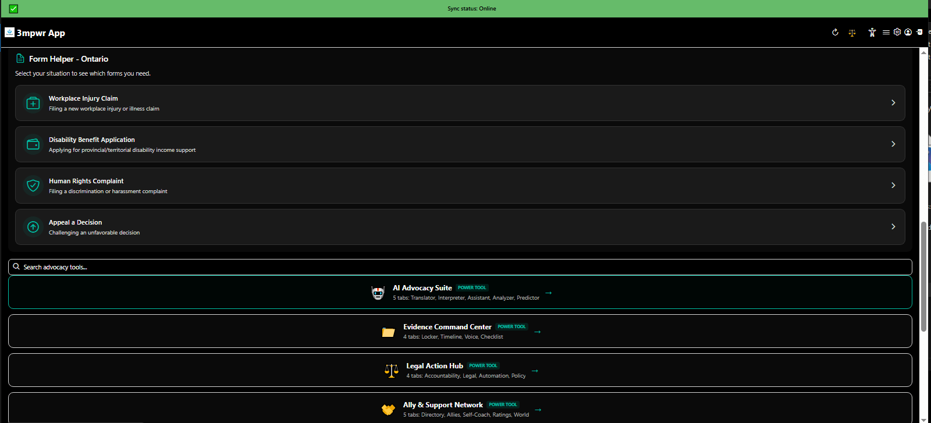Open the Evidence Command Center folder icon
The width and height of the screenshot is (931, 423).
[x=388, y=332]
